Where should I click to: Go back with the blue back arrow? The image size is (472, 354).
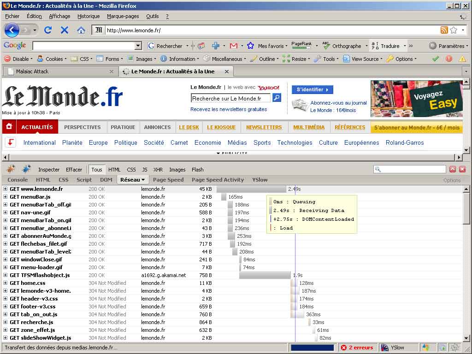12,30
